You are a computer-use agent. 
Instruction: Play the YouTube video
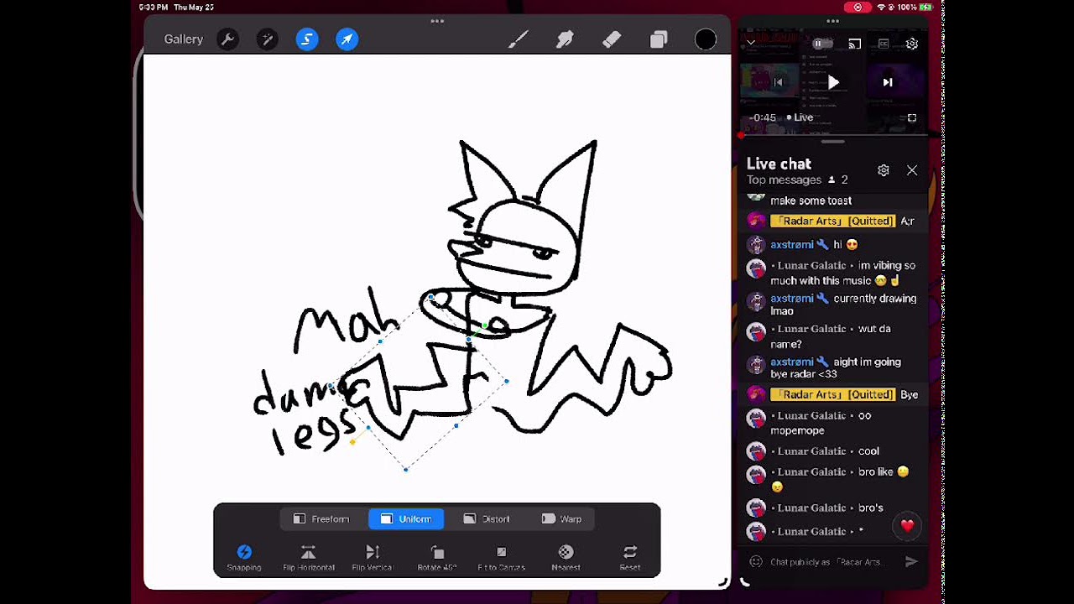point(833,82)
